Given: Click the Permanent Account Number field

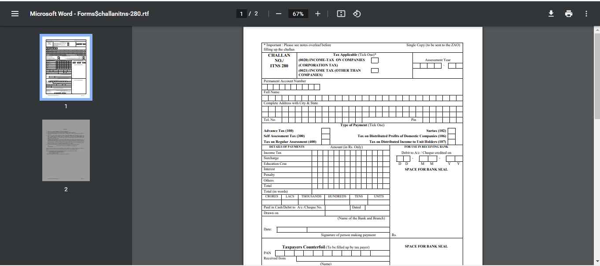Looking at the screenshot, I should click(291, 87).
